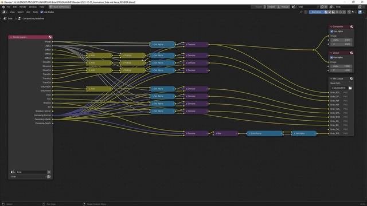Click the Back to Previous button
Screen dimensions: 367x206
pyautogui.click(x=60, y=7)
